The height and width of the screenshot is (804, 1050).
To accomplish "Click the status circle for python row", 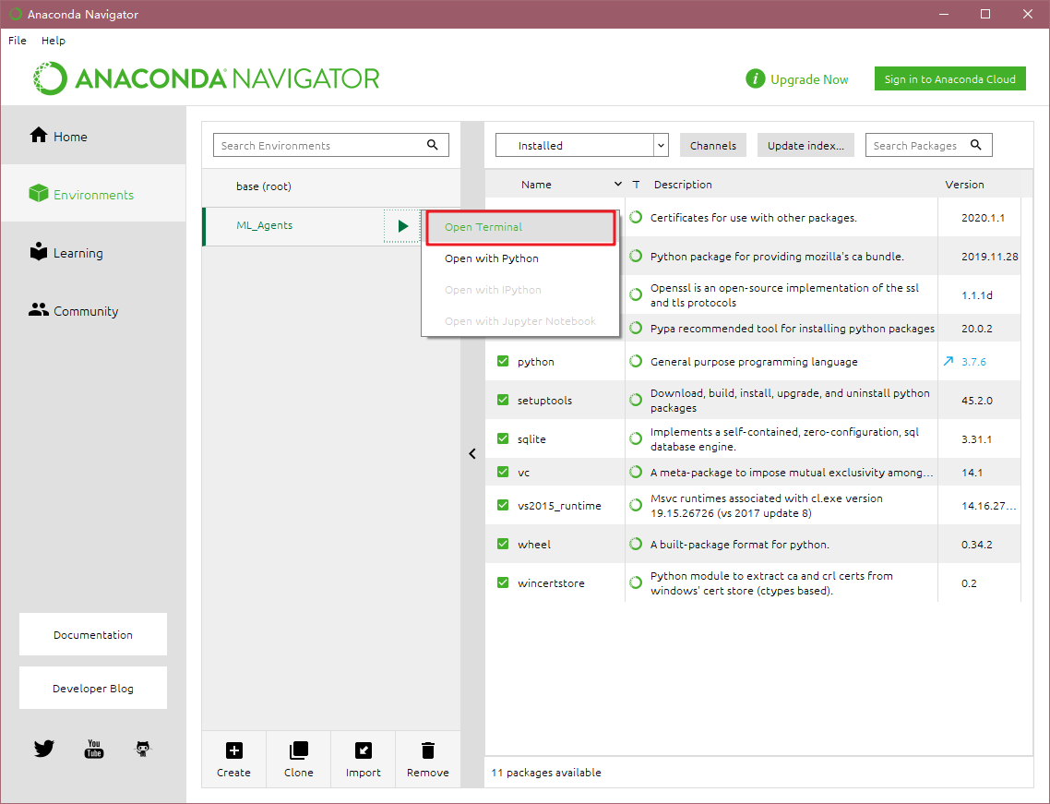I will 636,361.
